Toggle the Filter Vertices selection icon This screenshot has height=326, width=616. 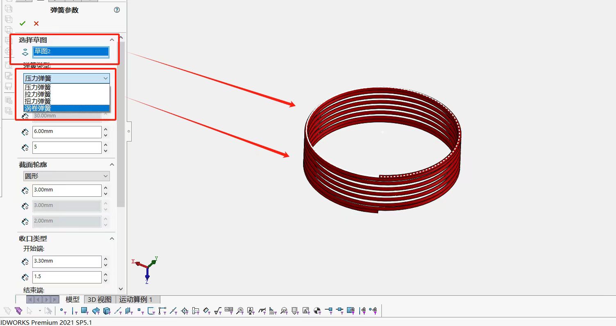pyautogui.click(x=63, y=311)
